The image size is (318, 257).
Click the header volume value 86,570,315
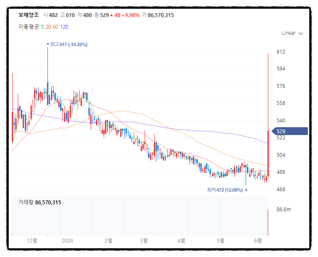(x=161, y=15)
